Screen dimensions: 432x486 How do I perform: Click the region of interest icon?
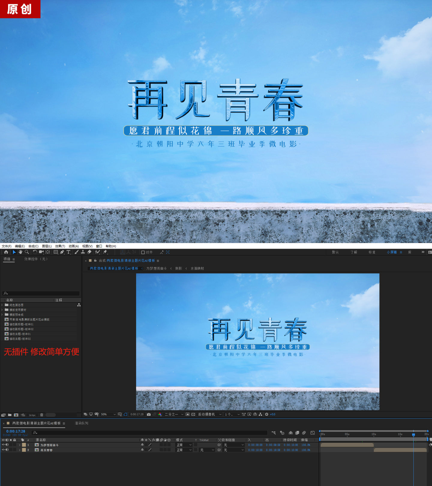click(187, 414)
